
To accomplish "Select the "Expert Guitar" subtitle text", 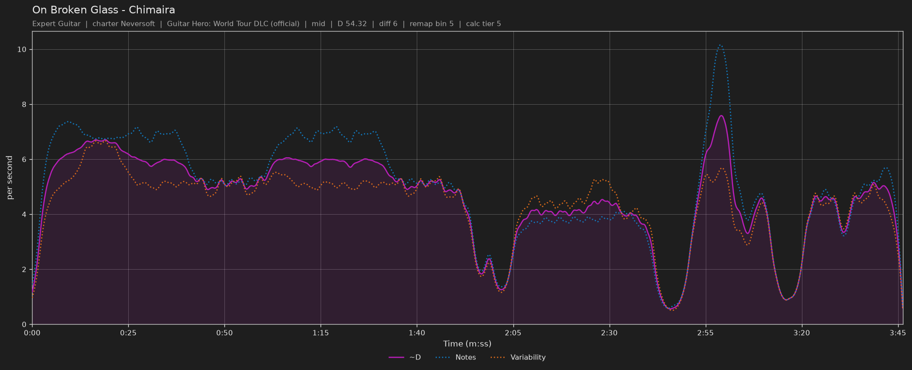I will [x=56, y=24].
